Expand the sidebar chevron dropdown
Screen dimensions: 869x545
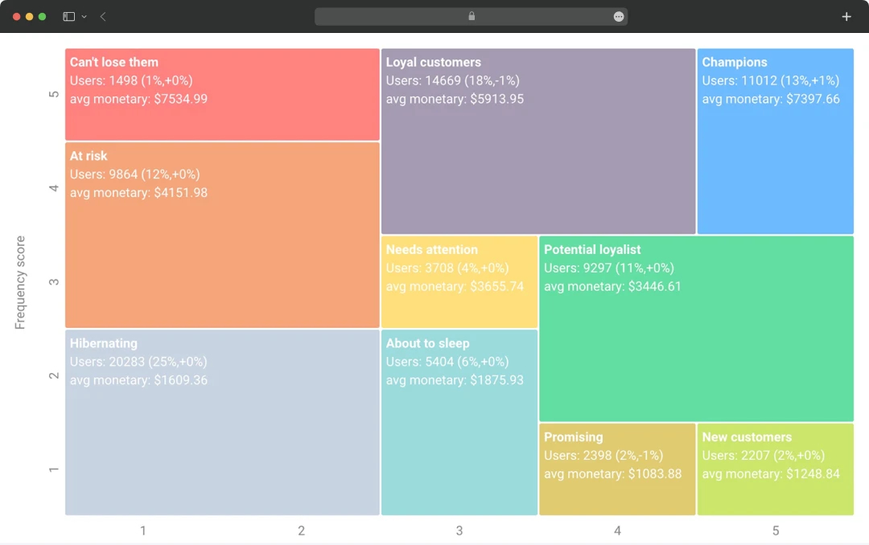click(83, 16)
